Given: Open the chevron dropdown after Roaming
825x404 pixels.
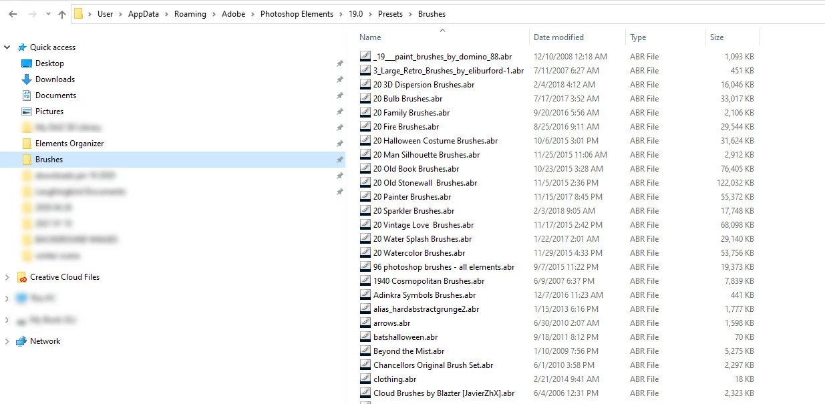Looking at the screenshot, I should point(214,14).
